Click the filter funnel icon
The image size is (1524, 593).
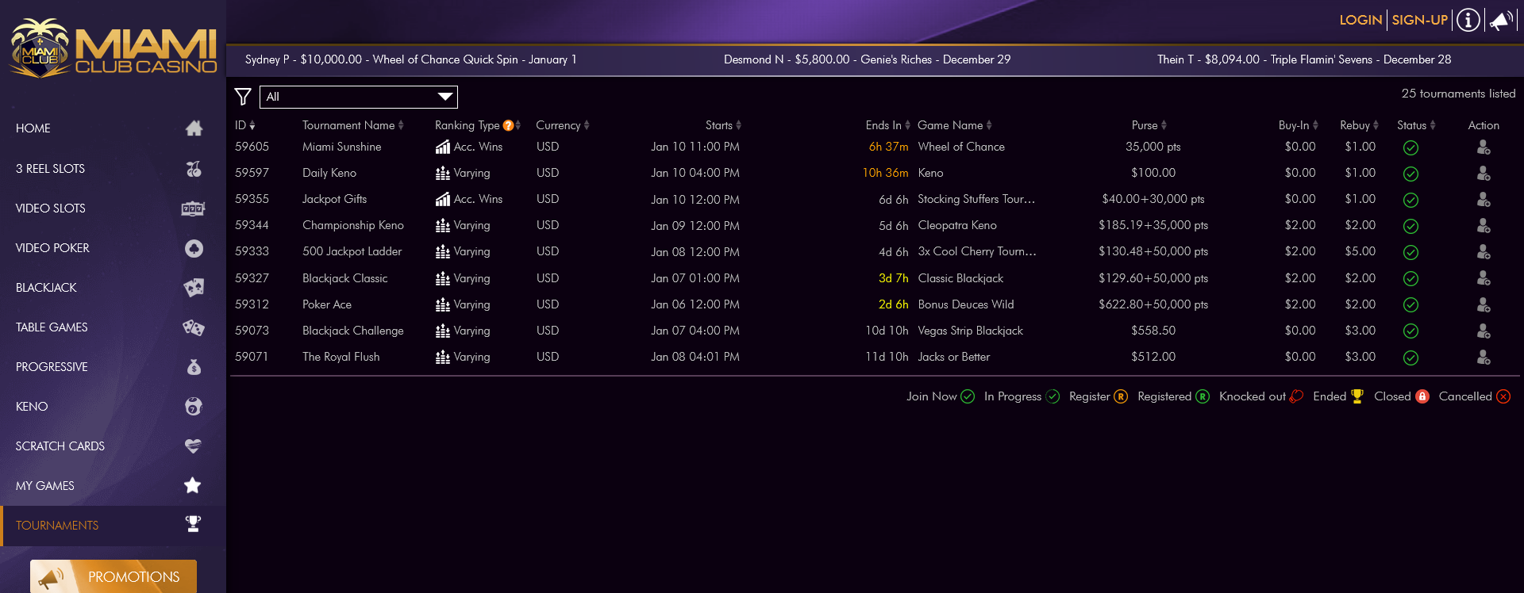[243, 97]
